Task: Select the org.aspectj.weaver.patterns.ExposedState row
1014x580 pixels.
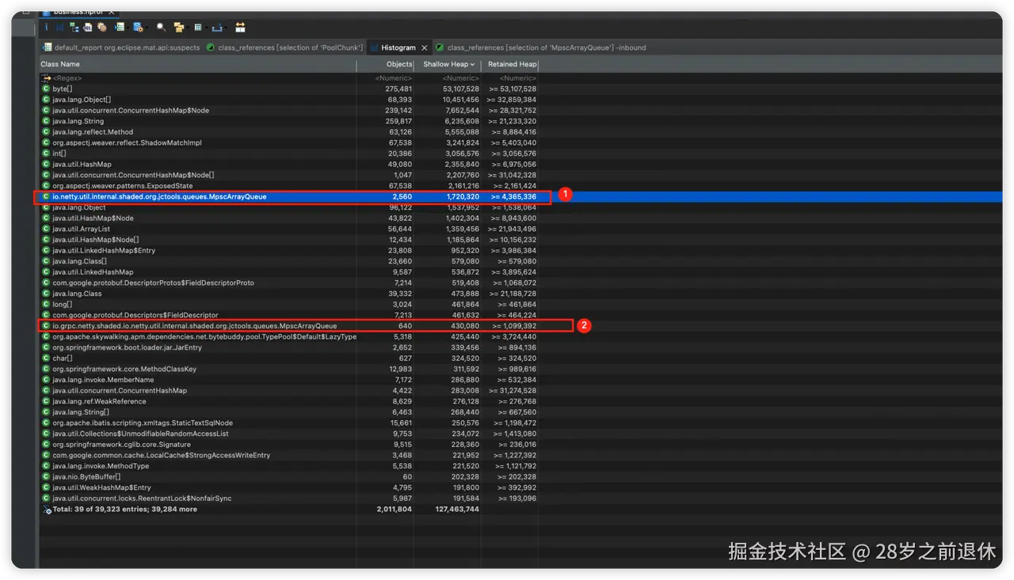Action: click(x=289, y=186)
